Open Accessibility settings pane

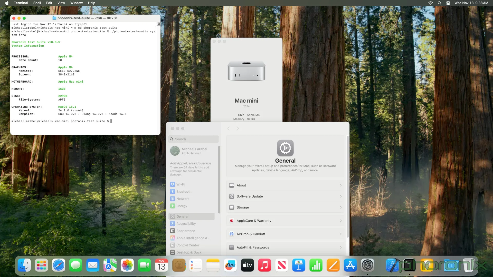click(x=186, y=224)
